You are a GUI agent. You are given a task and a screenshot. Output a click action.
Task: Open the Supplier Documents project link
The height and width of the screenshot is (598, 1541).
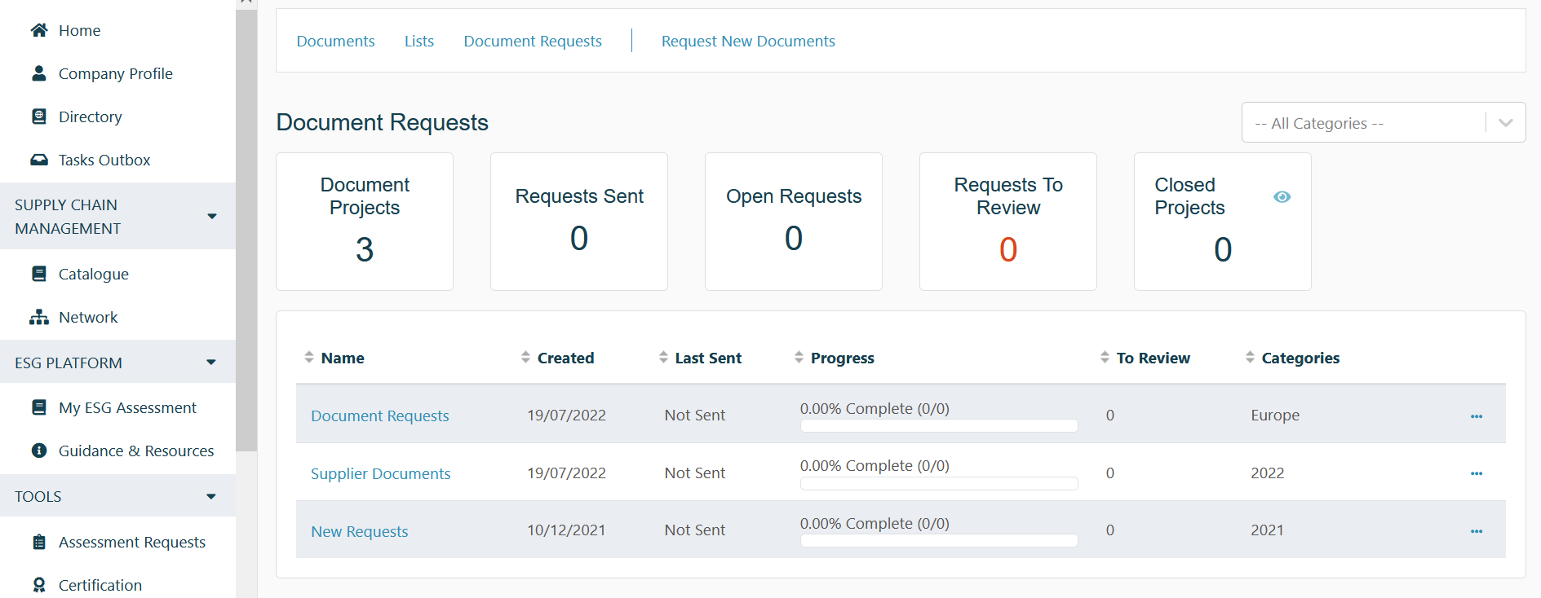[x=380, y=473]
